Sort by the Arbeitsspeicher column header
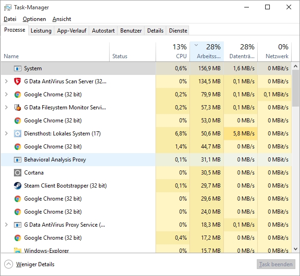 pyautogui.click(x=207, y=52)
